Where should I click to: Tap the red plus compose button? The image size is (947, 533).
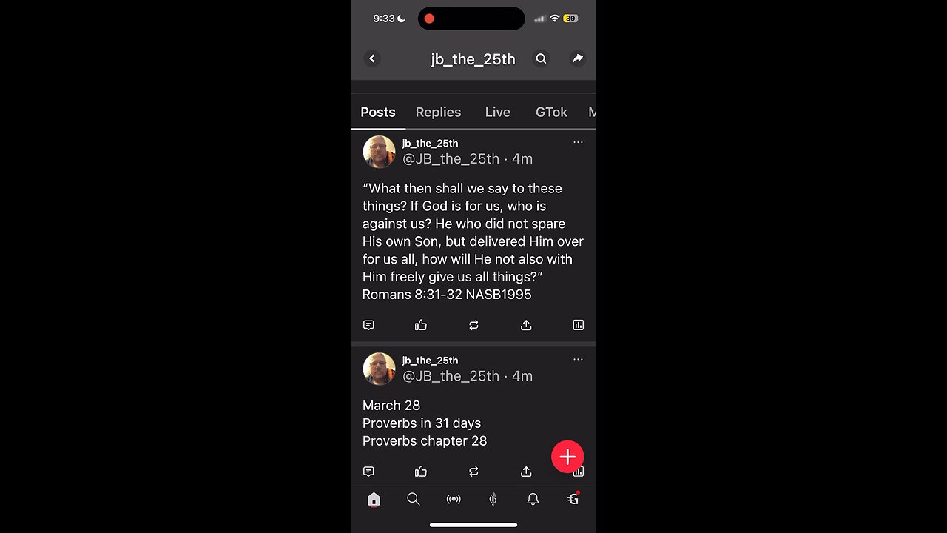click(x=567, y=457)
